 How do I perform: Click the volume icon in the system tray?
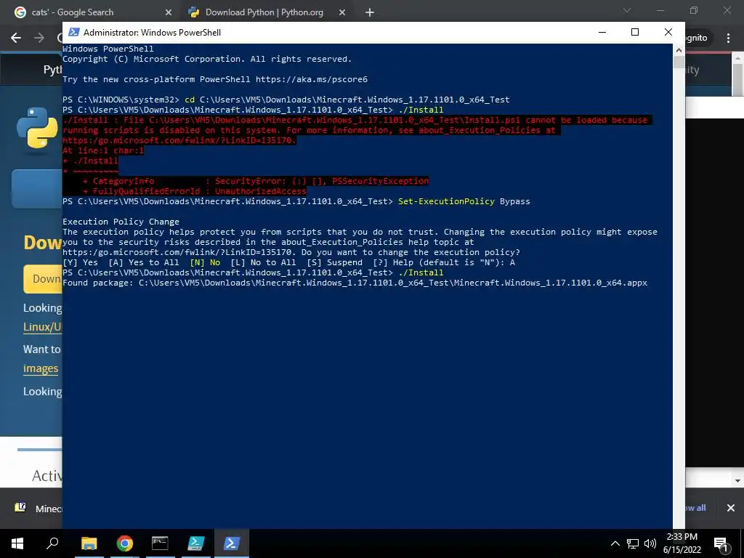[x=650, y=543]
